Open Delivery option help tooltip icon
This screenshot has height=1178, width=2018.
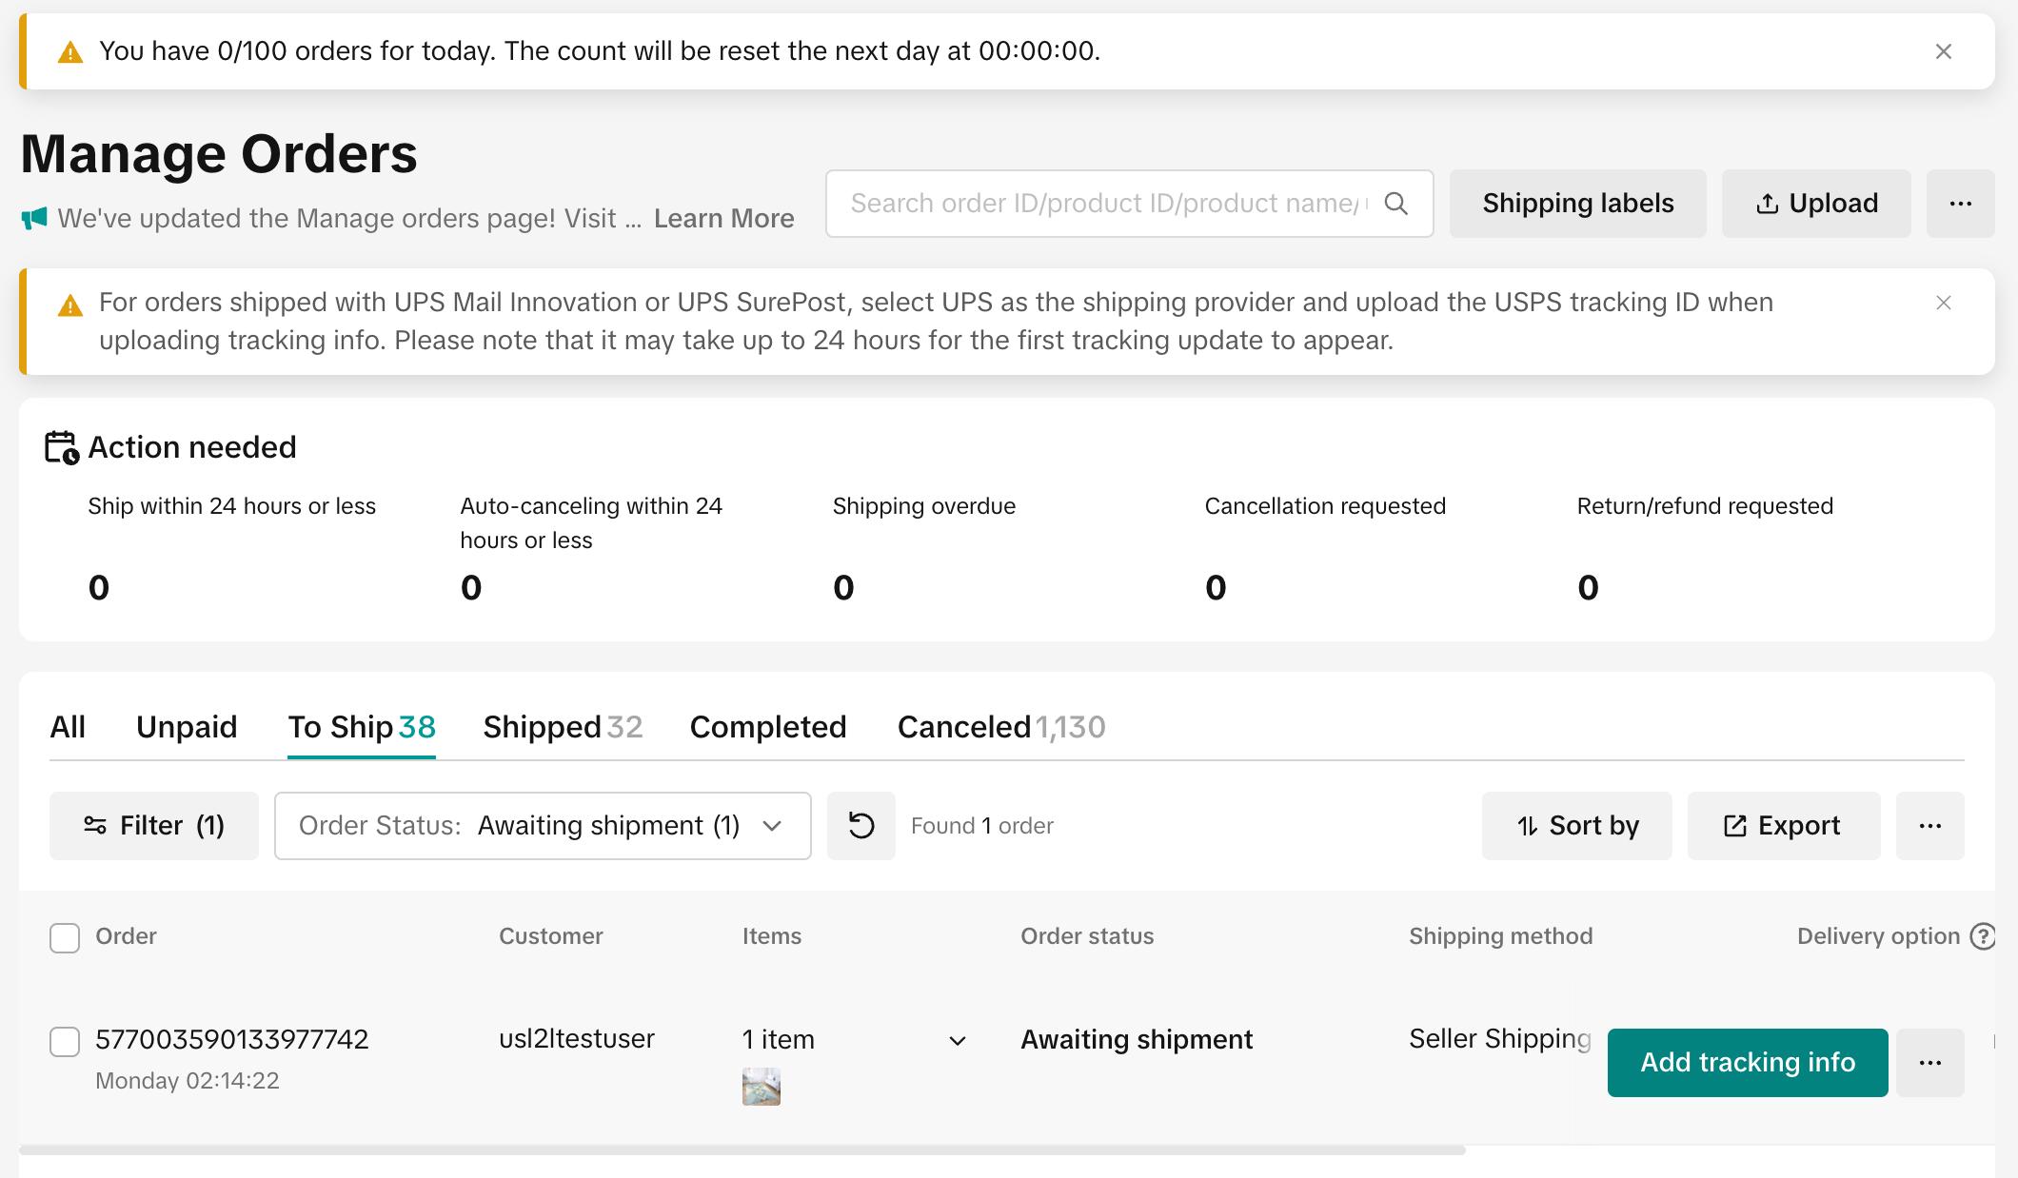click(x=1983, y=936)
